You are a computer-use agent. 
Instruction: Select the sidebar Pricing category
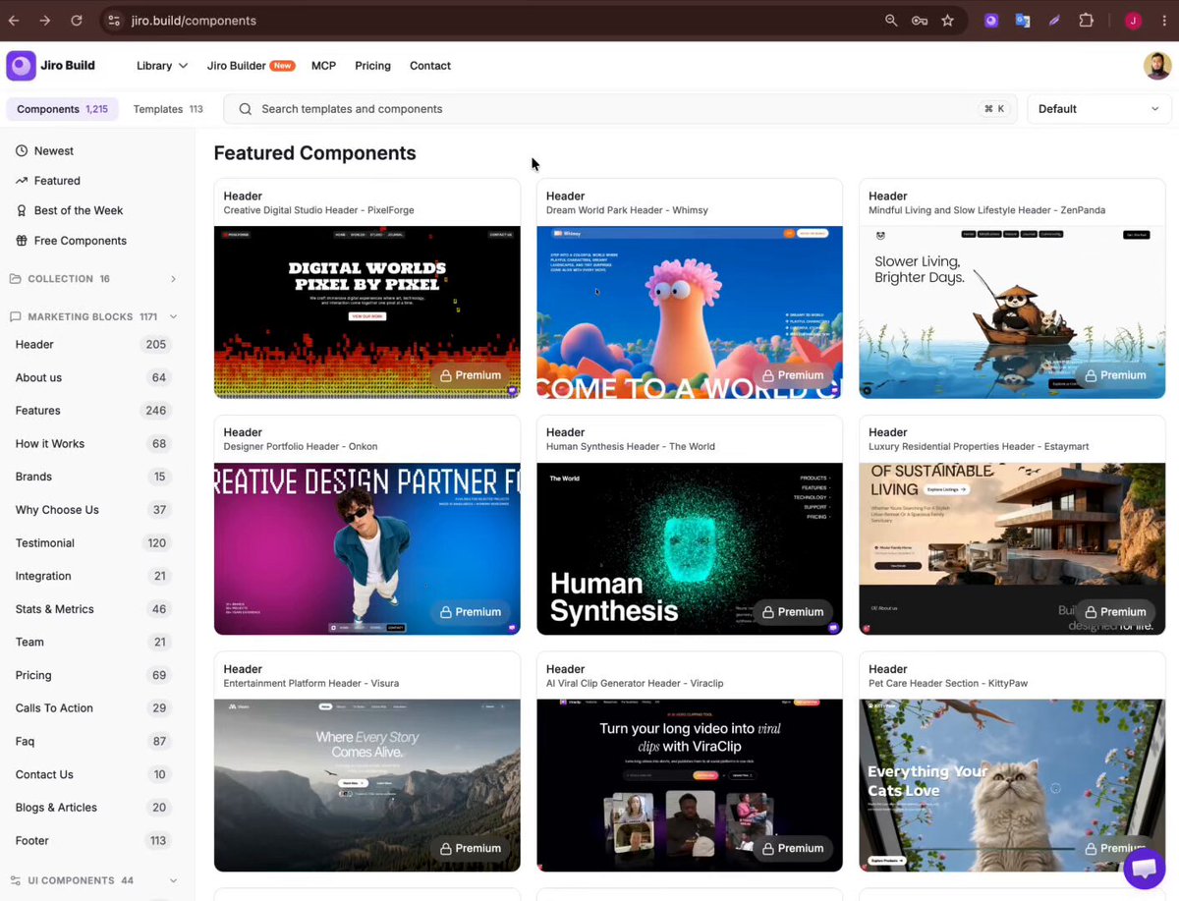[x=93, y=675]
